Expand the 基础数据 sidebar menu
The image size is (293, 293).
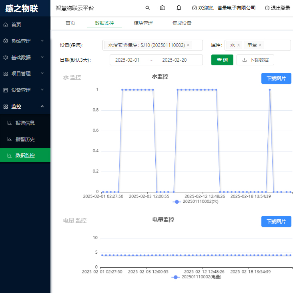coord(25,57)
